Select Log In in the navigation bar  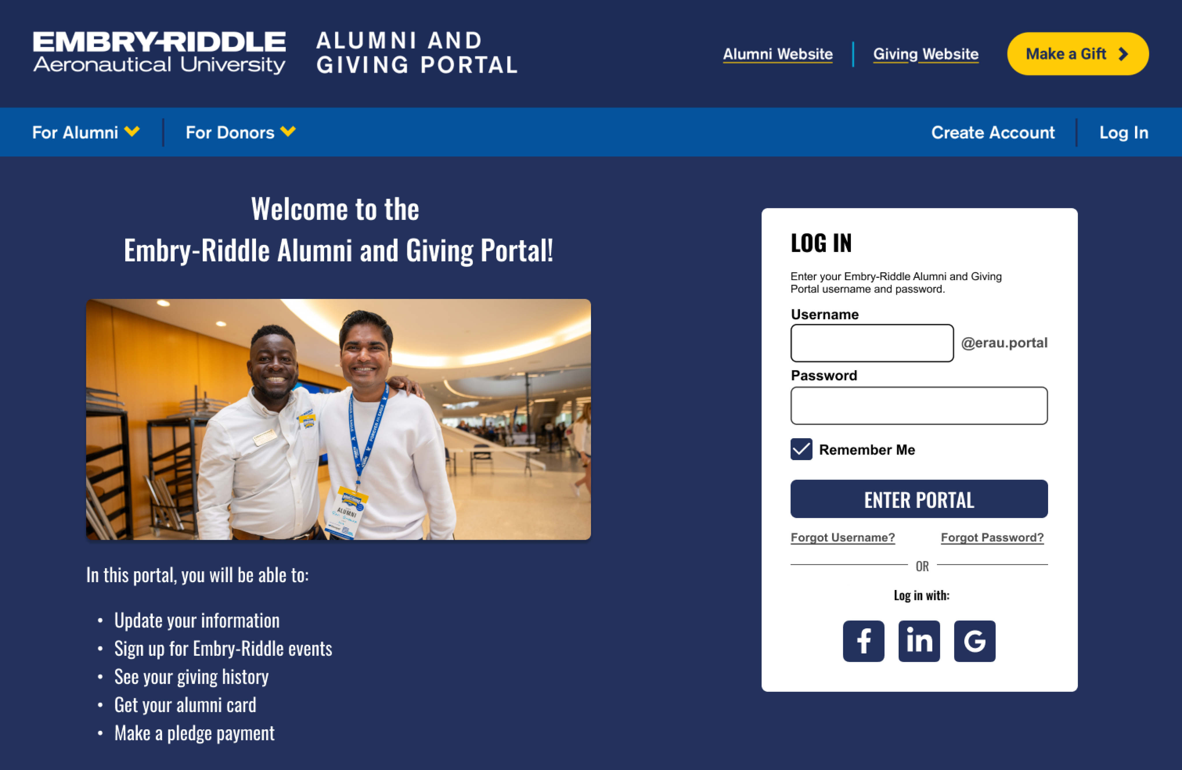click(x=1123, y=132)
